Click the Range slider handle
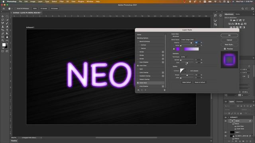Screen dimensions: 255x143 tap(187, 75)
